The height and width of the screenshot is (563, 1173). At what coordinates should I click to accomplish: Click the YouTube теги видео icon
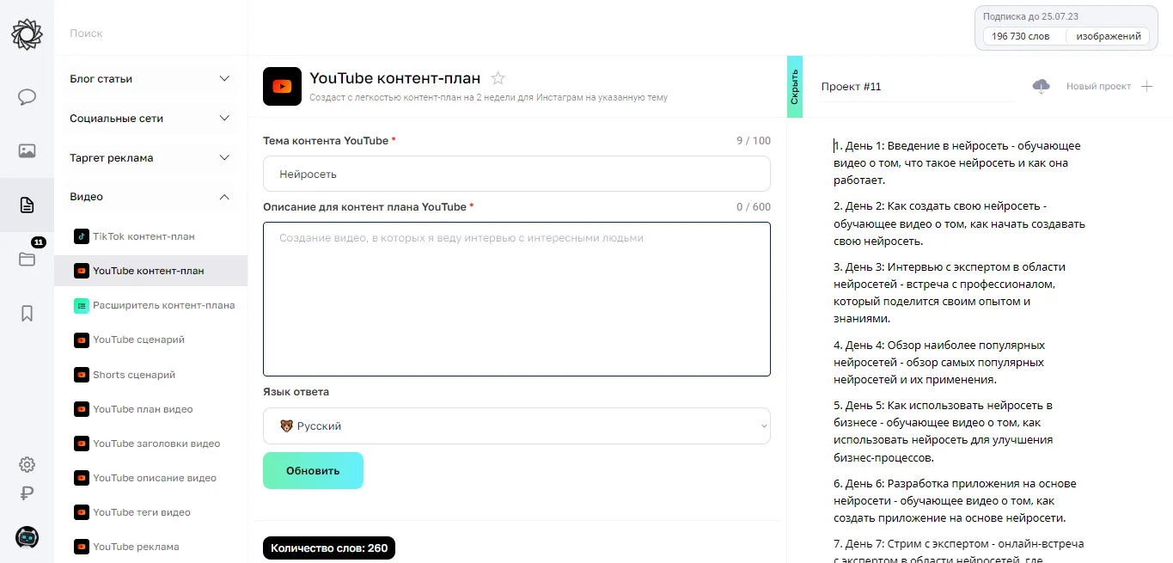click(81, 512)
